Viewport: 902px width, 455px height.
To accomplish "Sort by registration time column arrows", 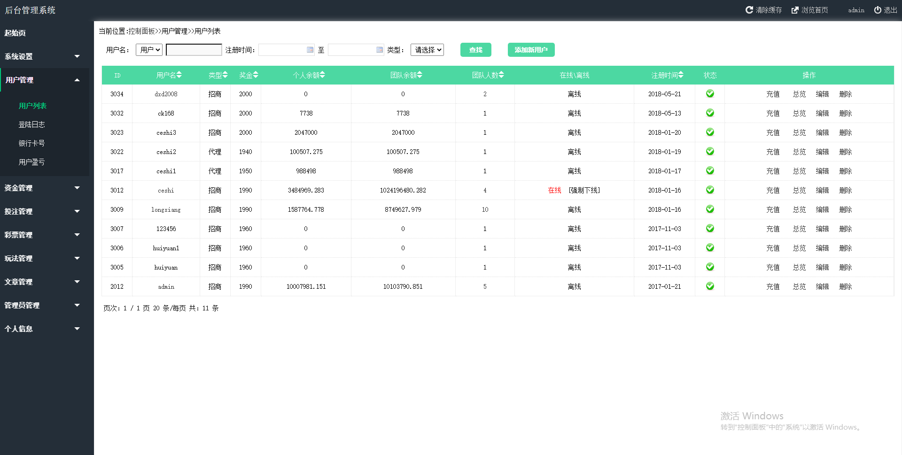I will pos(681,75).
